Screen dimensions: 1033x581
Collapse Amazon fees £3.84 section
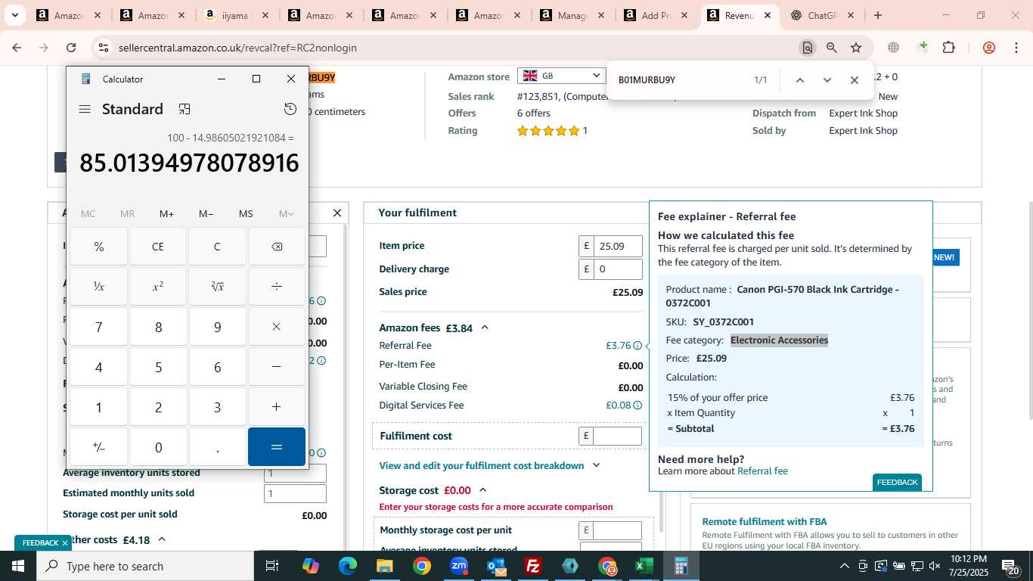pyautogui.click(x=485, y=328)
